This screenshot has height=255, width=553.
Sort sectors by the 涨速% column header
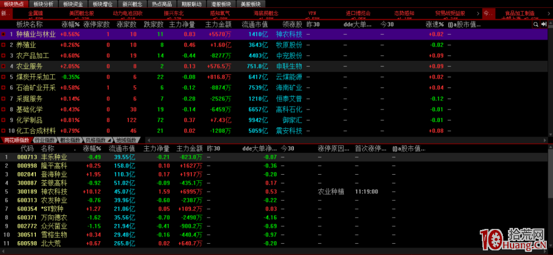pos(435,25)
